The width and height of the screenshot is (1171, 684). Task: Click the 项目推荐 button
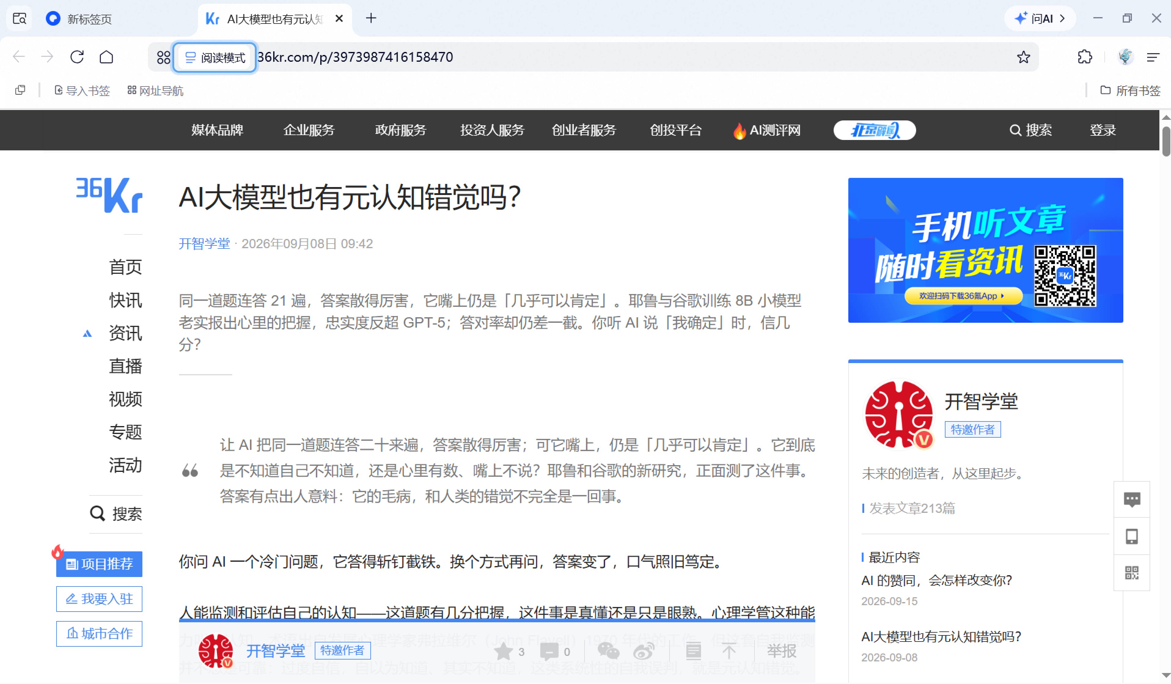99,564
